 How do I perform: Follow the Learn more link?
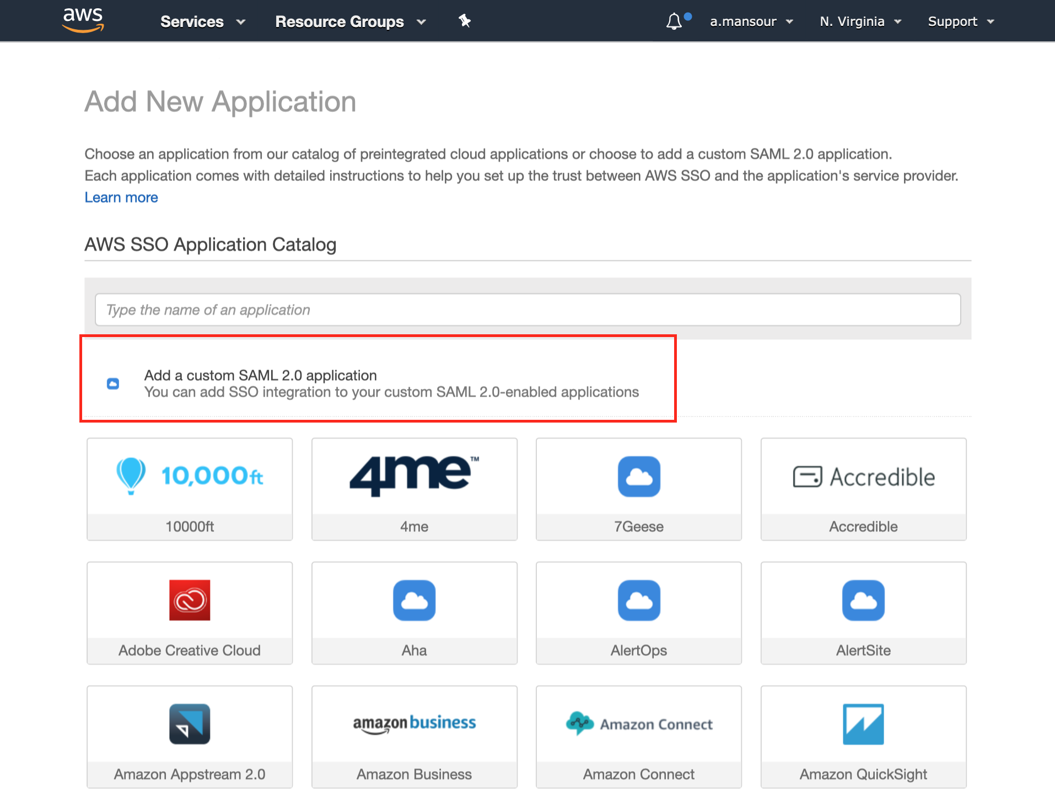point(121,197)
